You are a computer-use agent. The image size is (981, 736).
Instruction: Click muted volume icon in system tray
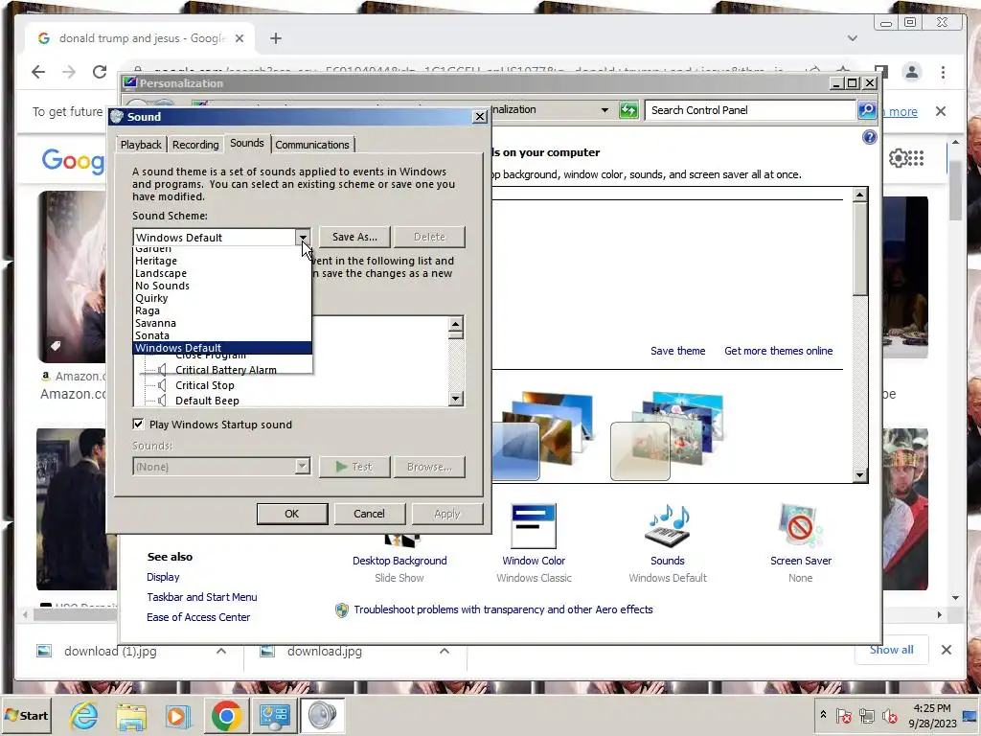(x=889, y=715)
